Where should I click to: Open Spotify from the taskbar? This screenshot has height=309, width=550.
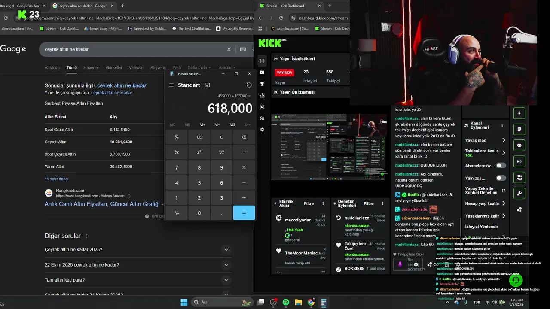pyautogui.click(x=286, y=302)
